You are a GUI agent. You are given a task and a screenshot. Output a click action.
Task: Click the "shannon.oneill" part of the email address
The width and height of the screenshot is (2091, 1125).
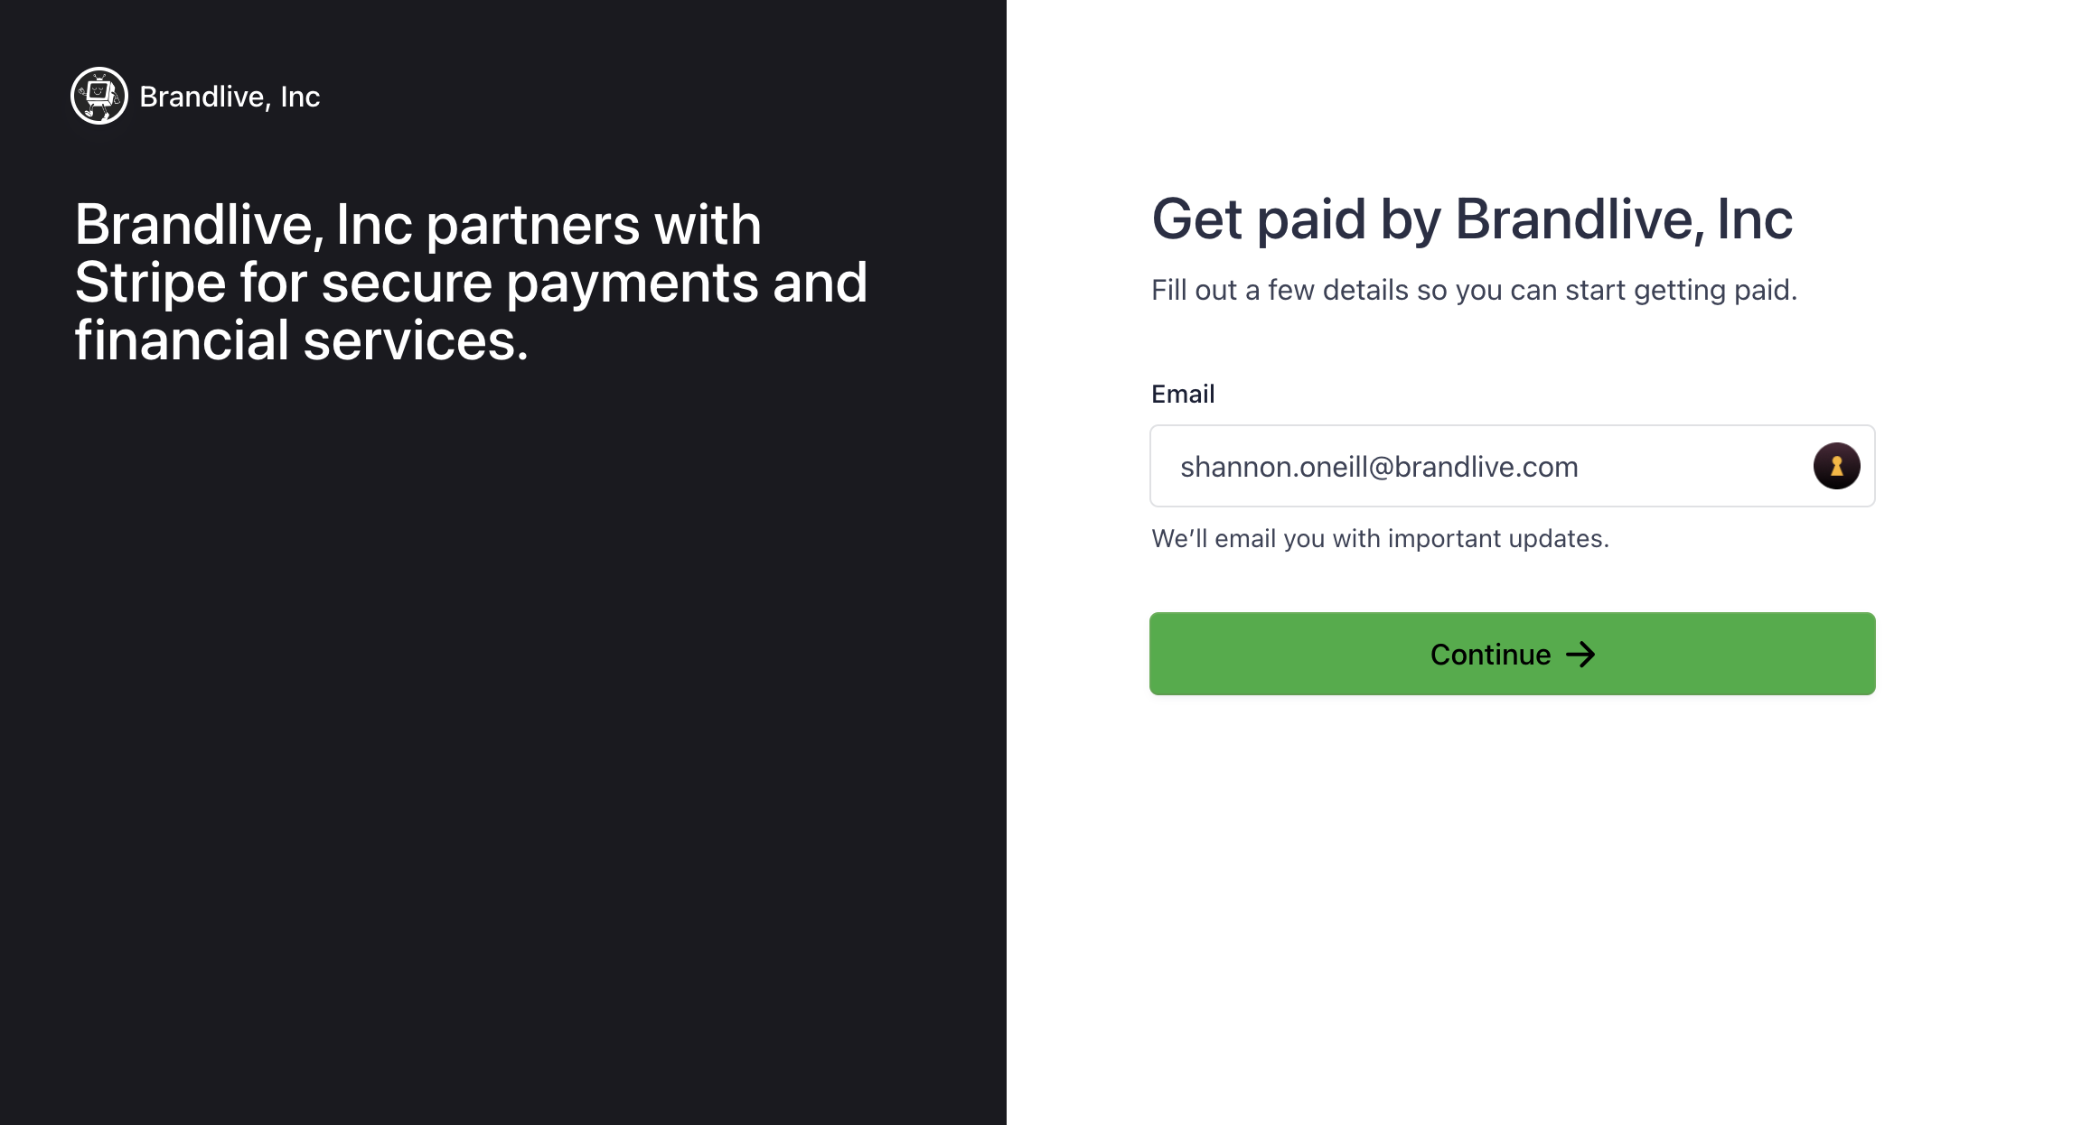click(x=1273, y=467)
